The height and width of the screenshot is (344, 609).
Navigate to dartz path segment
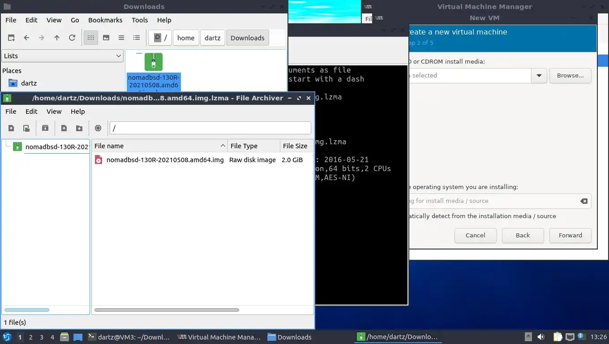pyautogui.click(x=213, y=38)
